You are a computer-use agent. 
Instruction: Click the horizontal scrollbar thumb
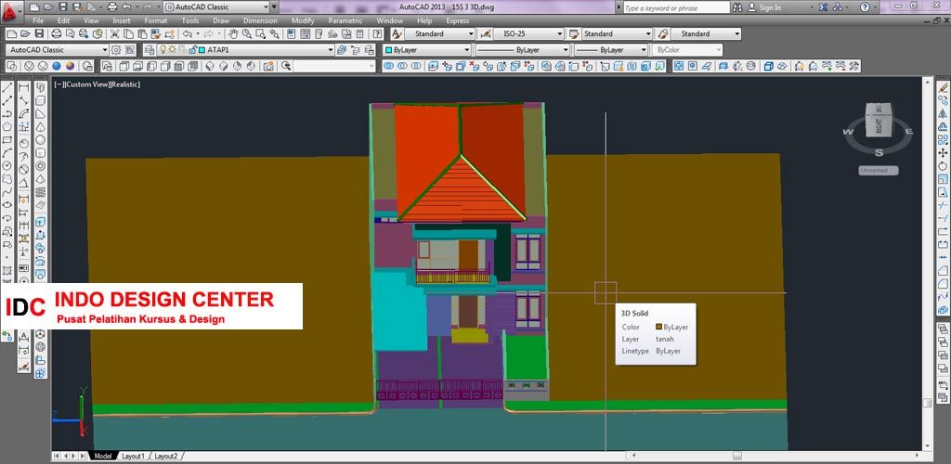coord(736,456)
